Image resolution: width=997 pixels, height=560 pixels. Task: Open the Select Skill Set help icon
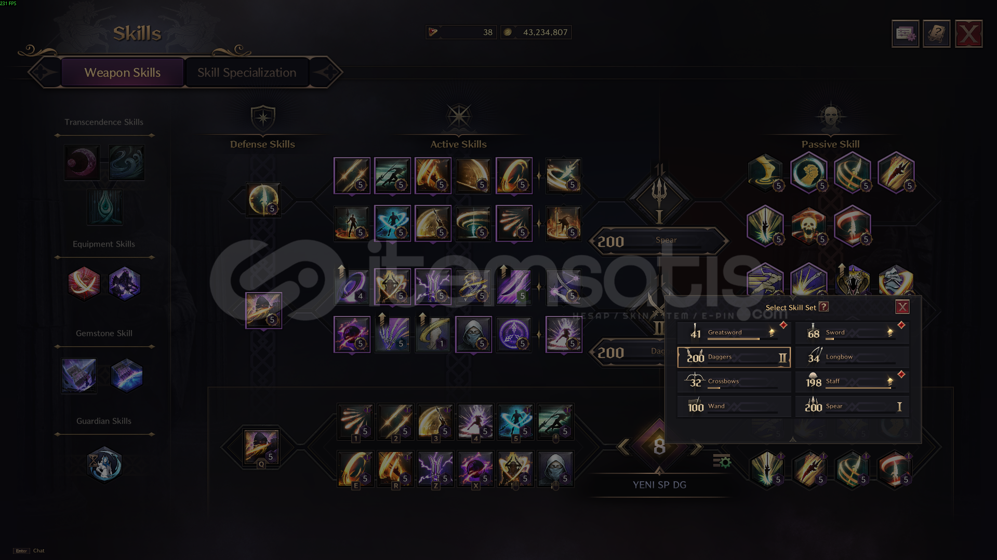point(823,307)
